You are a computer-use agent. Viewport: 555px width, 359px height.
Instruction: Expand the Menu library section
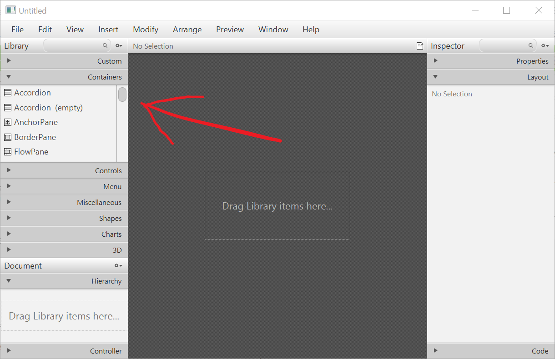coord(64,186)
